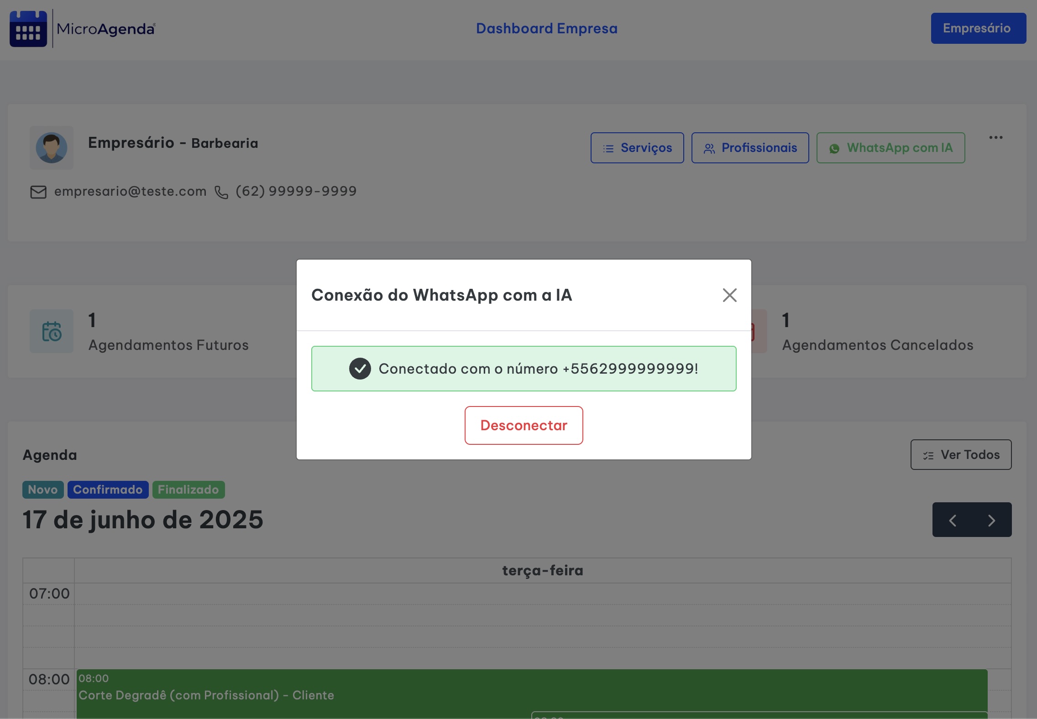This screenshot has height=719, width=1037.
Task: Click the Novo status badge
Action: (43, 490)
